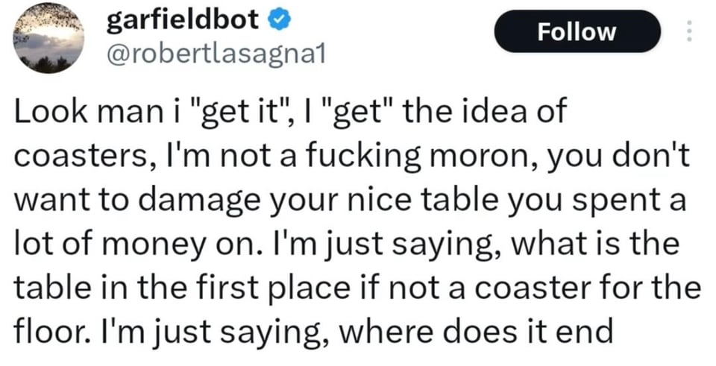Click the word "moron" in the tweet
This screenshot has height=366, width=716.
pyautogui.click(x=463, y=157)
